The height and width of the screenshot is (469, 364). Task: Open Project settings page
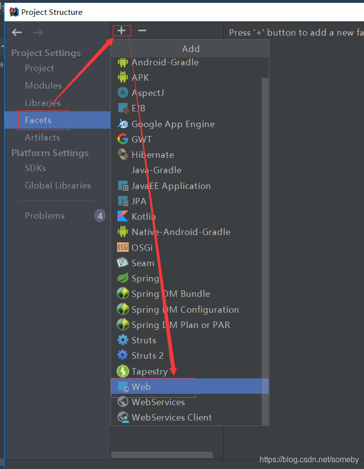39,68
